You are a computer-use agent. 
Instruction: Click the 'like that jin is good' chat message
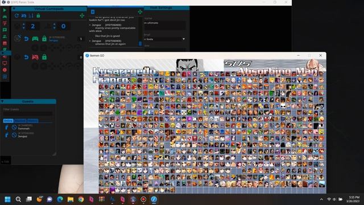107,36
